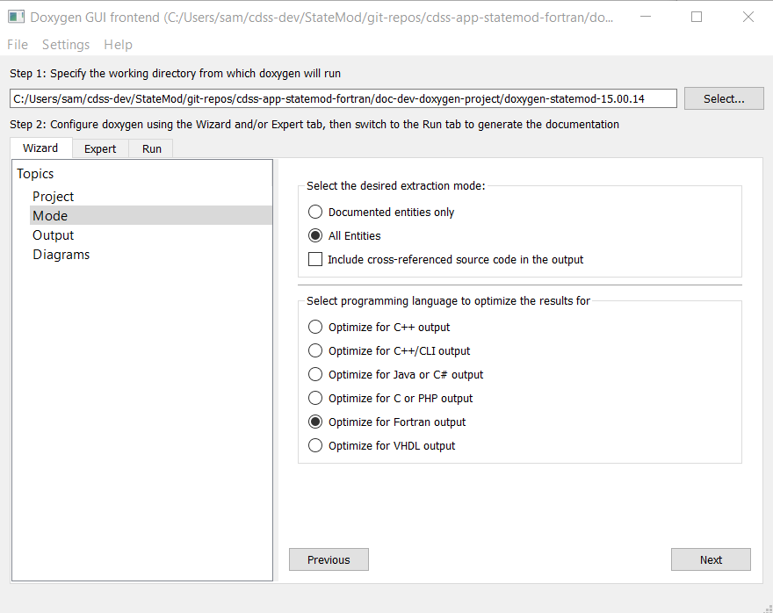Advance with the Next button
Screen dimensions: 773x613
[x=711, y=559]
